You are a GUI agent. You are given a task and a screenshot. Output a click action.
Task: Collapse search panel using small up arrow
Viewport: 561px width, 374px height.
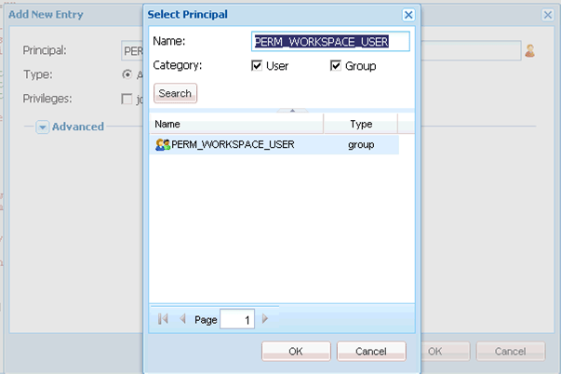tap(292, 110)
